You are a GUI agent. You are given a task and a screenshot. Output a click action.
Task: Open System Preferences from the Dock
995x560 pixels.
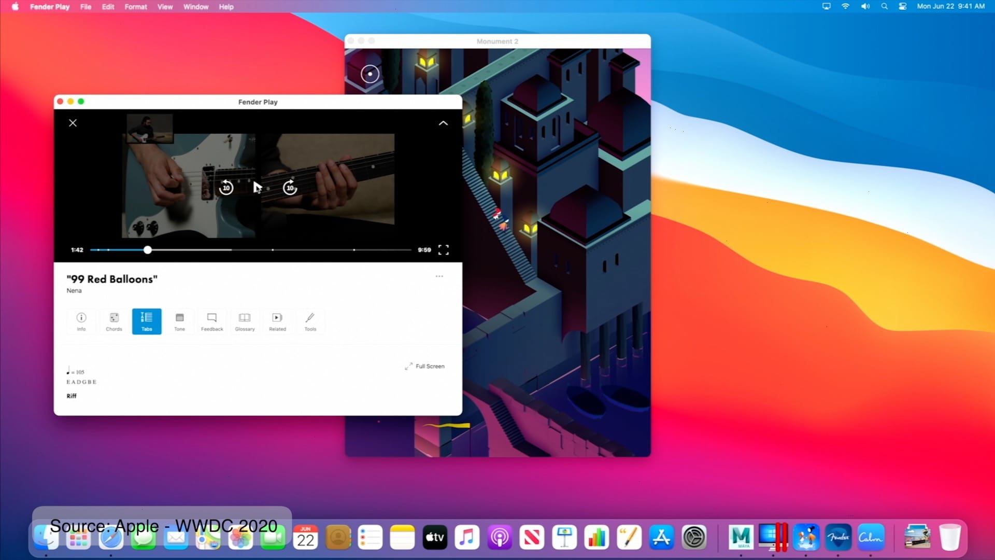(694, 537)
